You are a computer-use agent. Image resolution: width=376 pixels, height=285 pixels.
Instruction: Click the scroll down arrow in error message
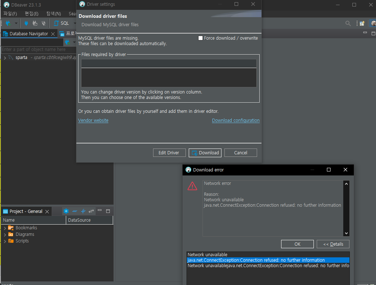pyautogui.click(x=346, y=233)
